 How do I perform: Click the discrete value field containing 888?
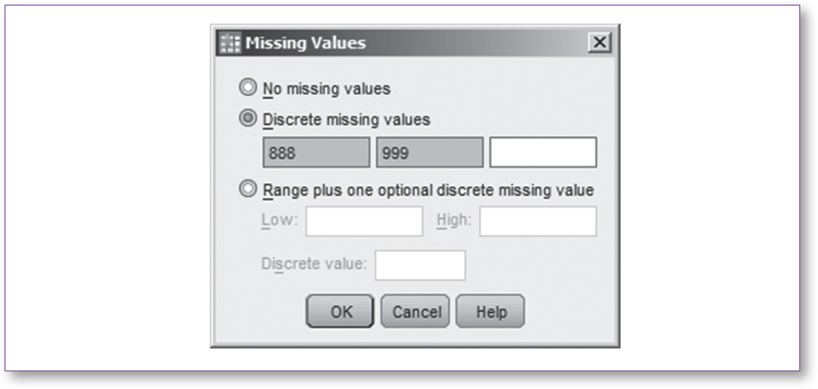[316, 152]
